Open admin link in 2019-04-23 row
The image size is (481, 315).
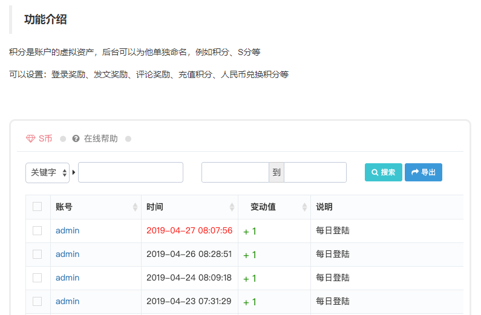tap(67, 301)
